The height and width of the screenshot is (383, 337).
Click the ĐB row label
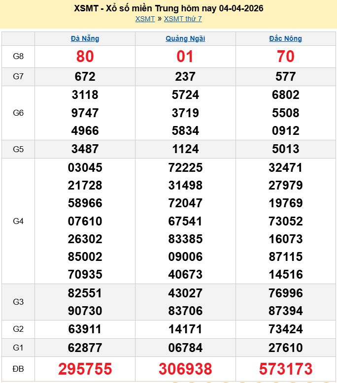(x=18, y=369)
